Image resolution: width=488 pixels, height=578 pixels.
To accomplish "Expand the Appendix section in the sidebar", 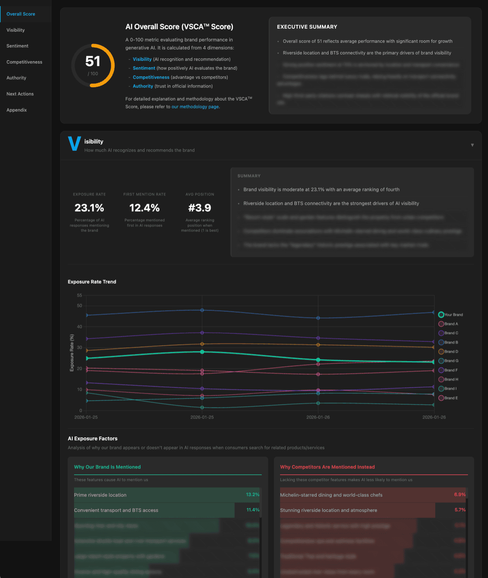I will 17,110.
